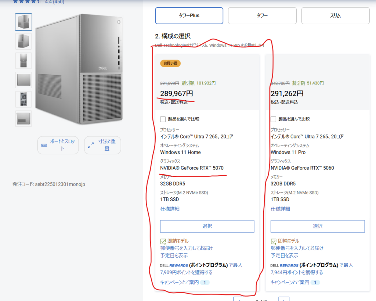The width and height of the screenshot is (376, 301).
Task: Open the first product thumbnail, front angle view
Action: (23, 22)
